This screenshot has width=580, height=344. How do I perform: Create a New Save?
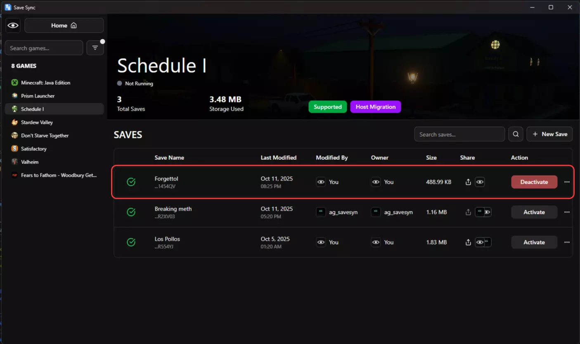(549, 134)
